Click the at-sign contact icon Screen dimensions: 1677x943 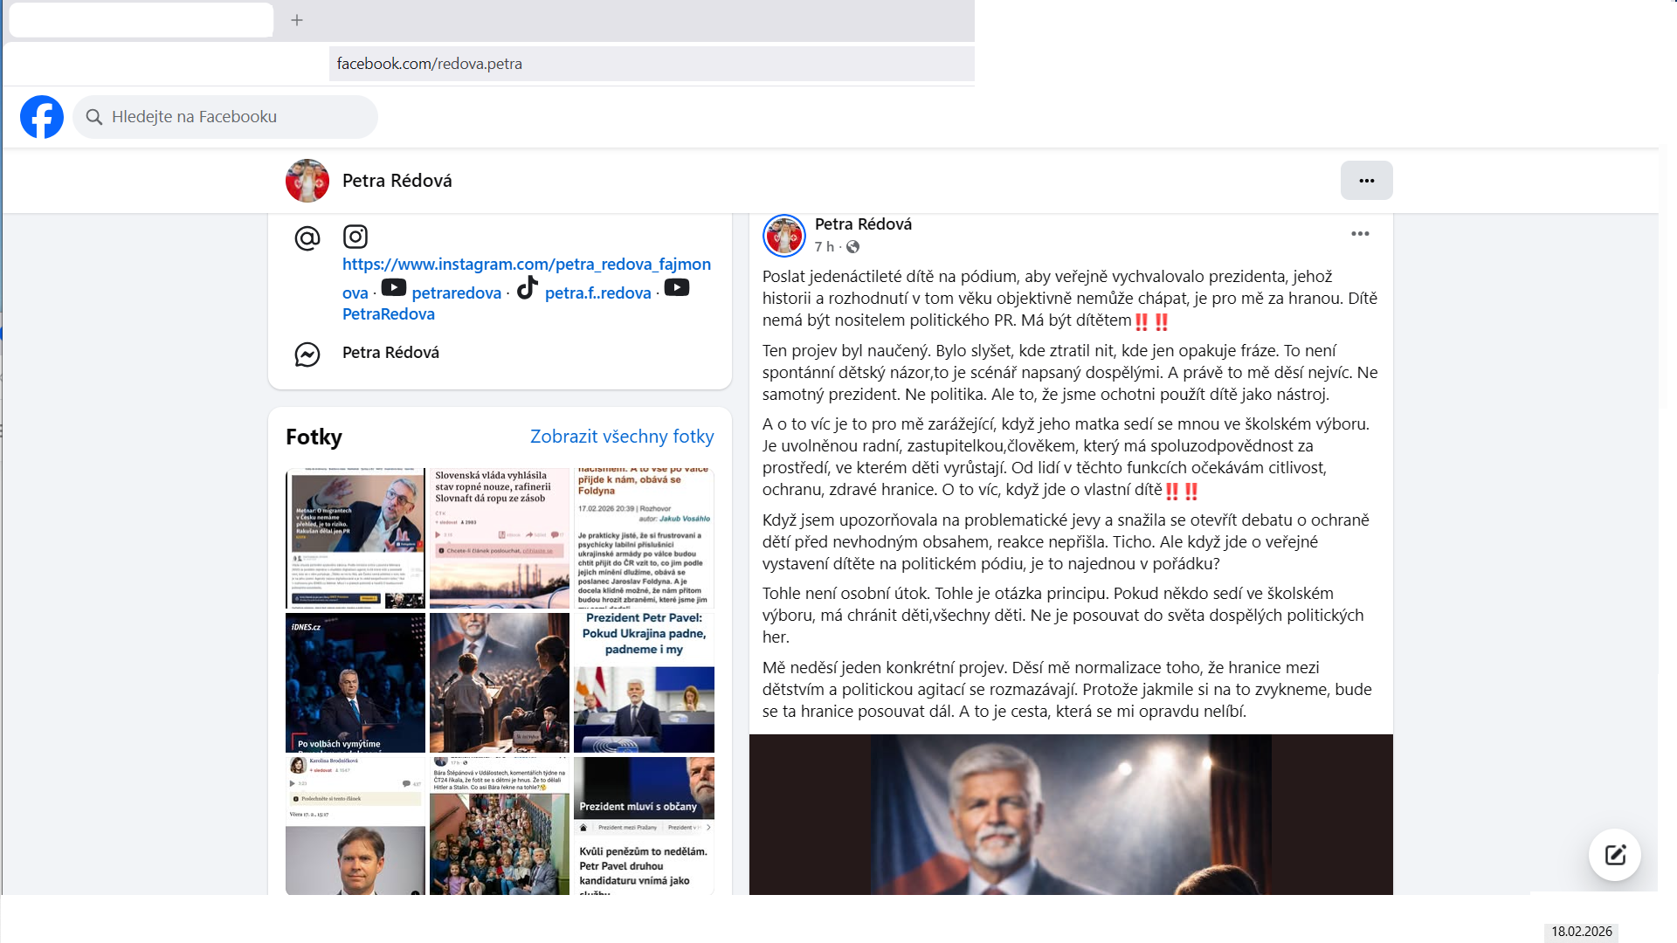click(307, 237)
